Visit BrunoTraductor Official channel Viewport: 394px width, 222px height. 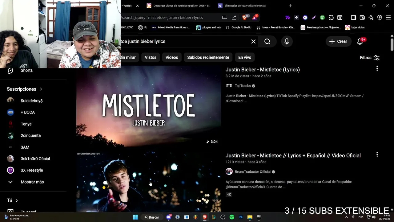pos(252,172)
